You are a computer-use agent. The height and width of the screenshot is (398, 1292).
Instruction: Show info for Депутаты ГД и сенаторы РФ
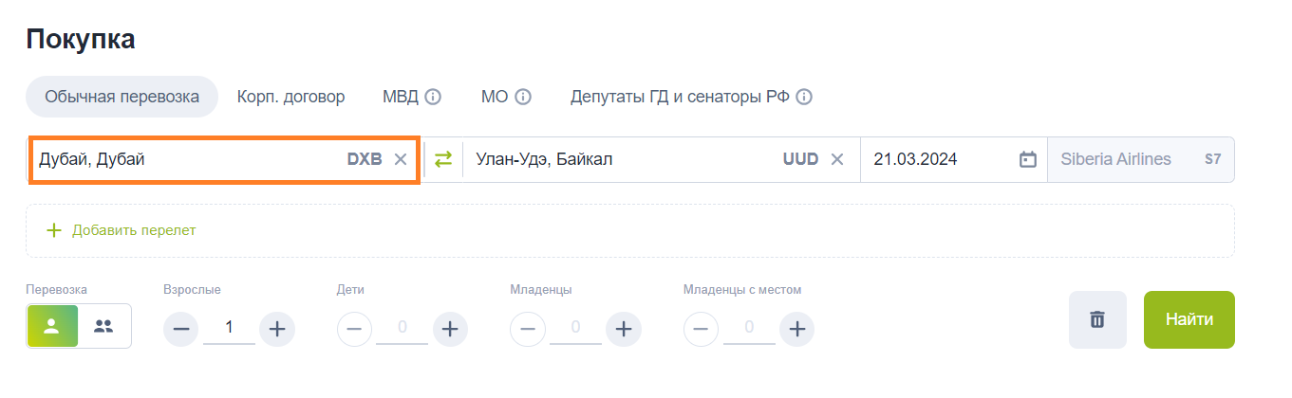pyautogui.click(x=804, y=97)
